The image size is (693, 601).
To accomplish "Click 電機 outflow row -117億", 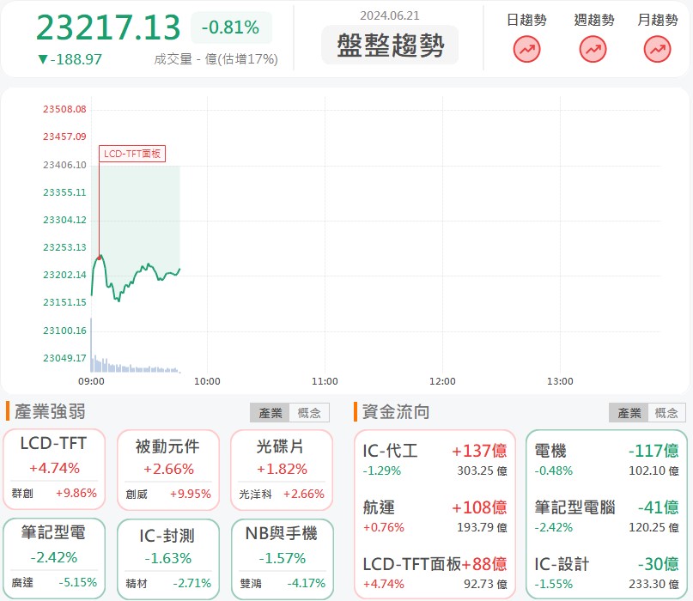I will tap(606, 459).
